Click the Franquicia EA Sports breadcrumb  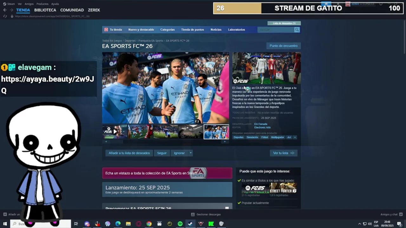point(151,41)
